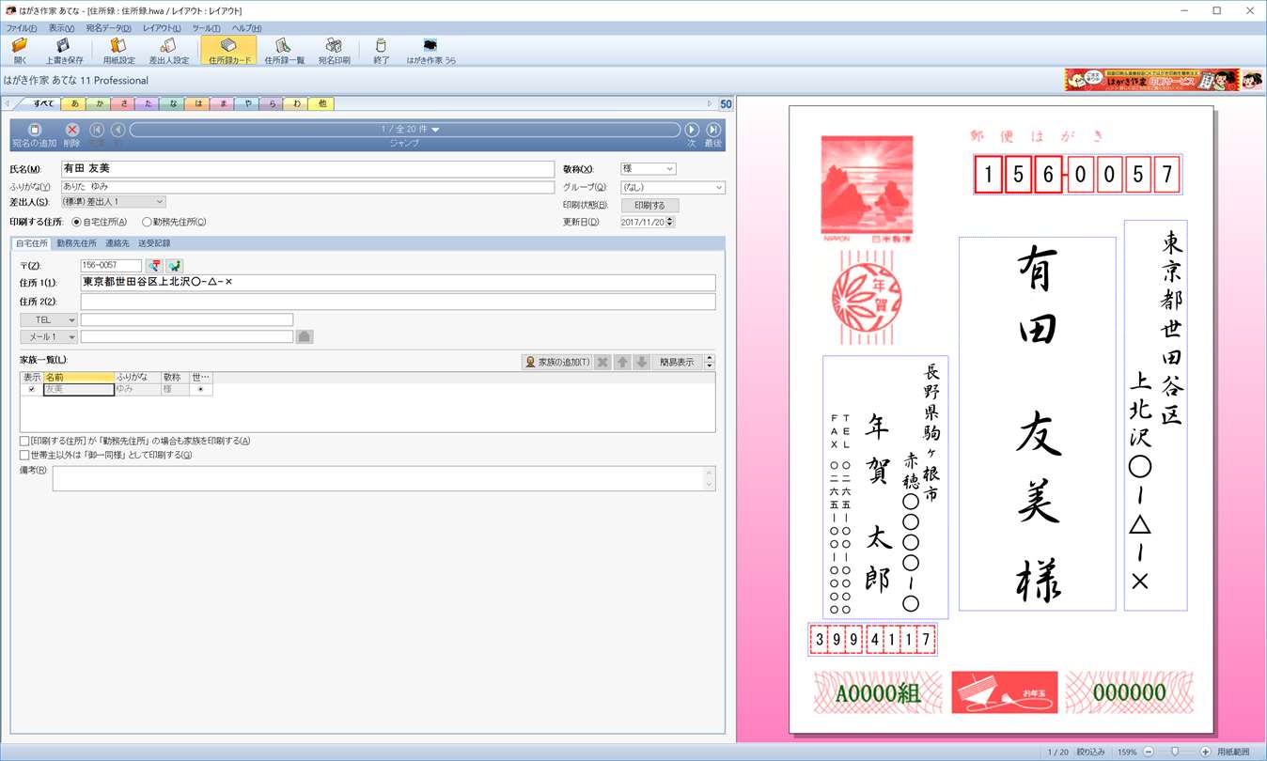
Task: Open the ファイル menu
Action: click(x=22, y=28)
